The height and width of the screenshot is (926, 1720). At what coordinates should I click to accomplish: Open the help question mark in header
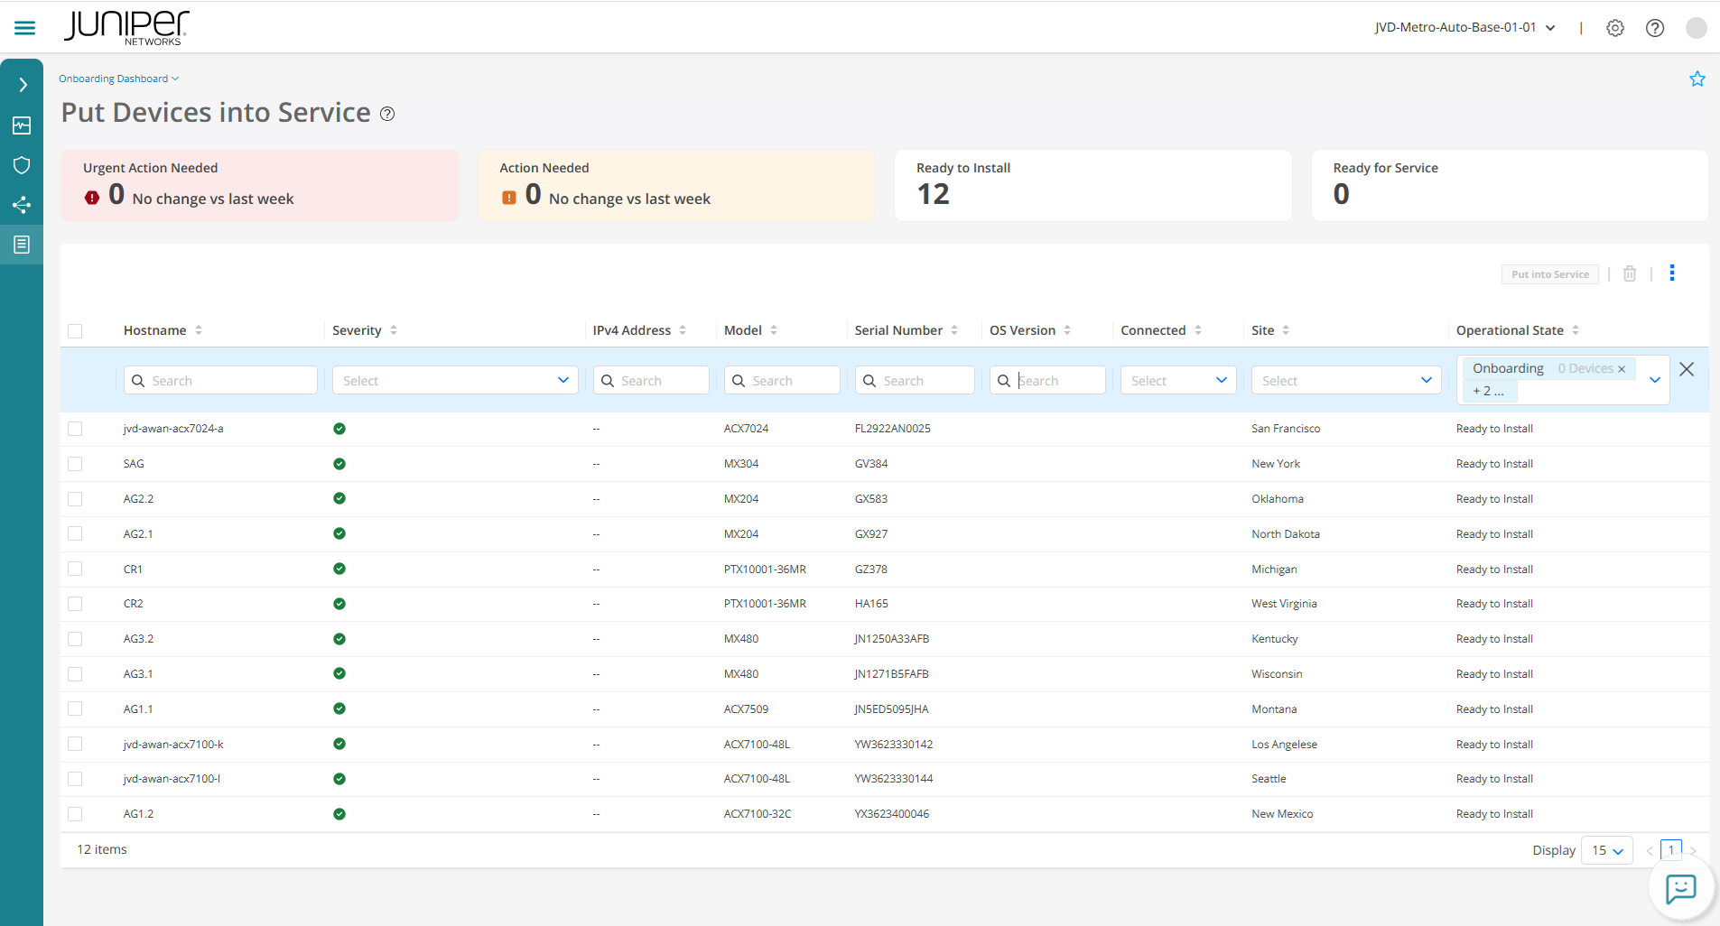(1655, 28)
